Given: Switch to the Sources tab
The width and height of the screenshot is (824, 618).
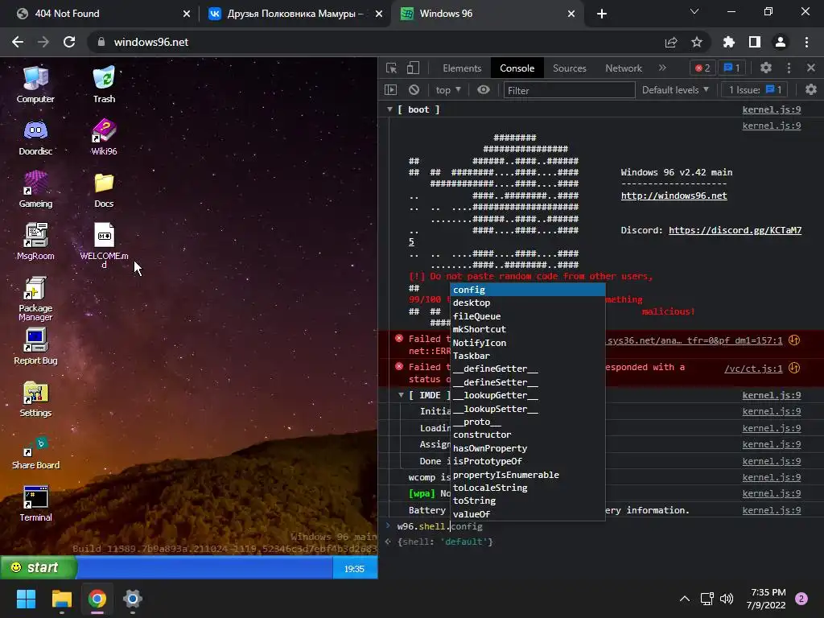Looking at the screenshot, I should (x=569, y=68).
